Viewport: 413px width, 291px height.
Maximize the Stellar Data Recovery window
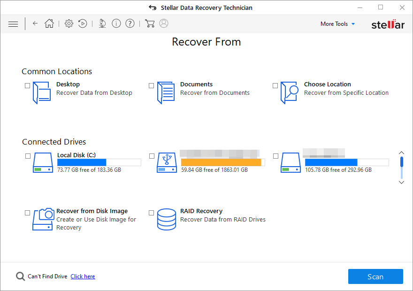point(381,8)
